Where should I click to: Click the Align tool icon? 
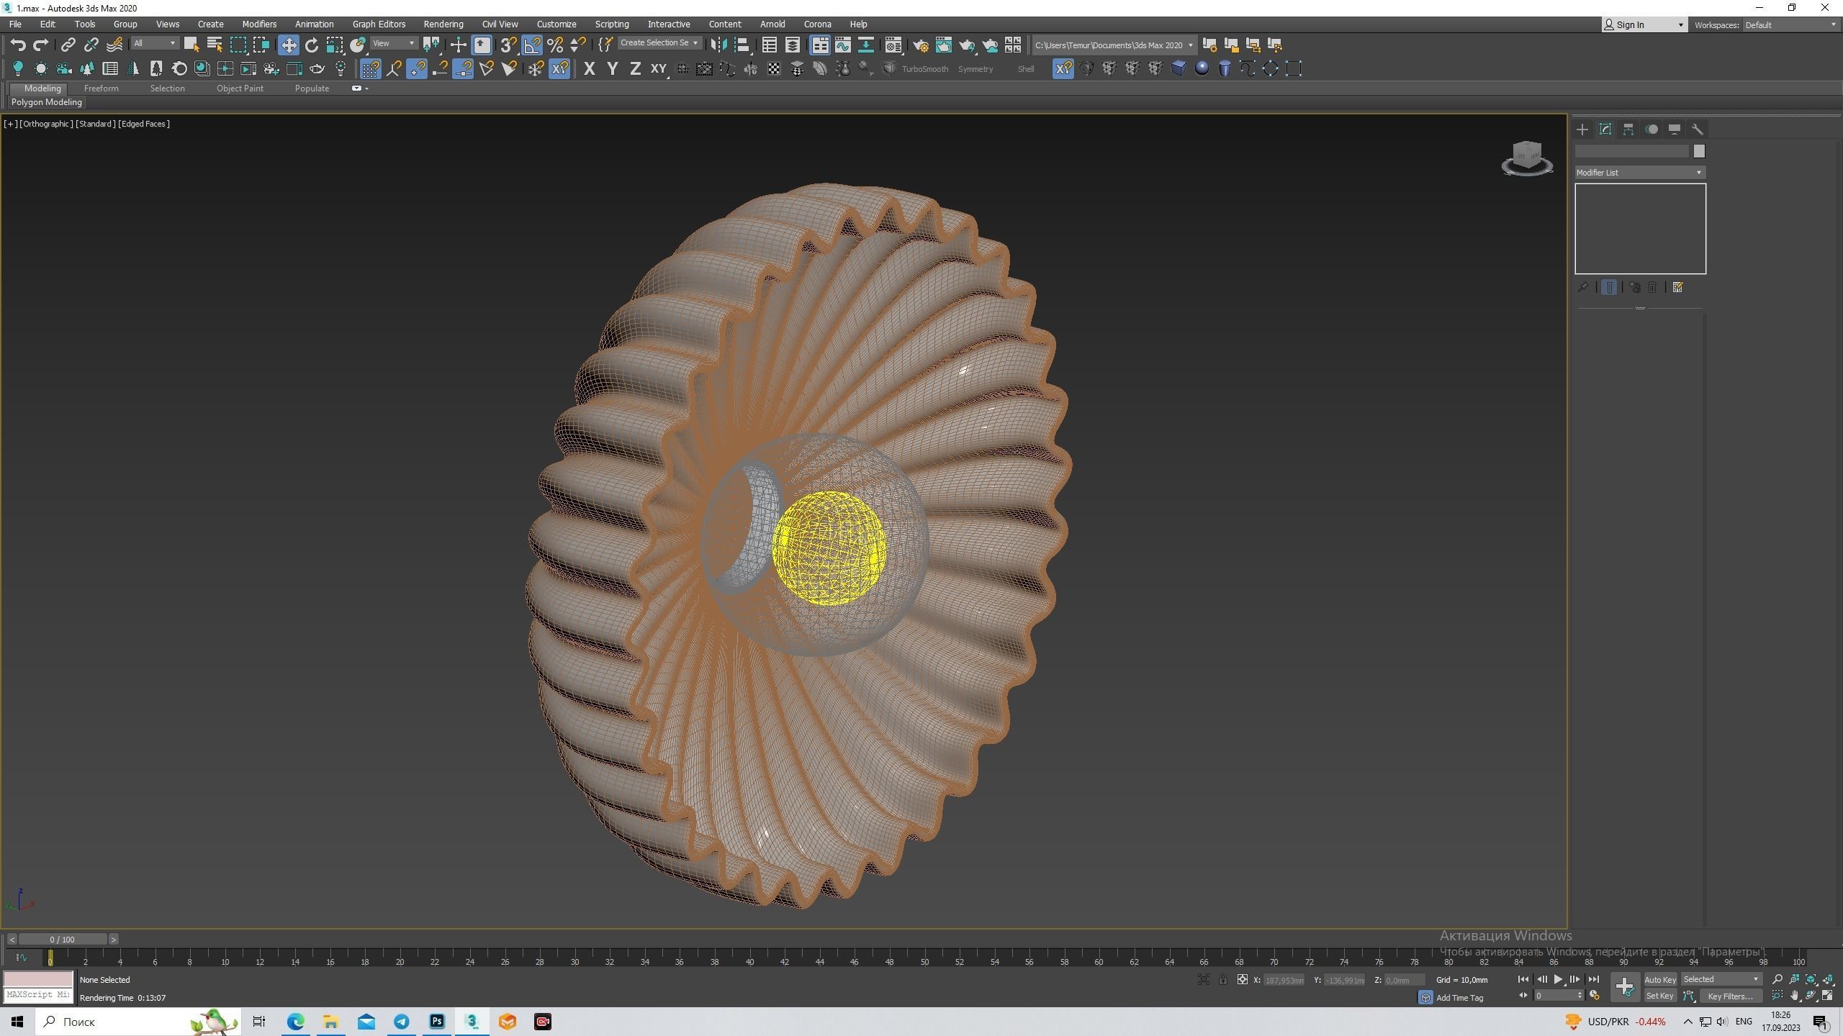742,45
